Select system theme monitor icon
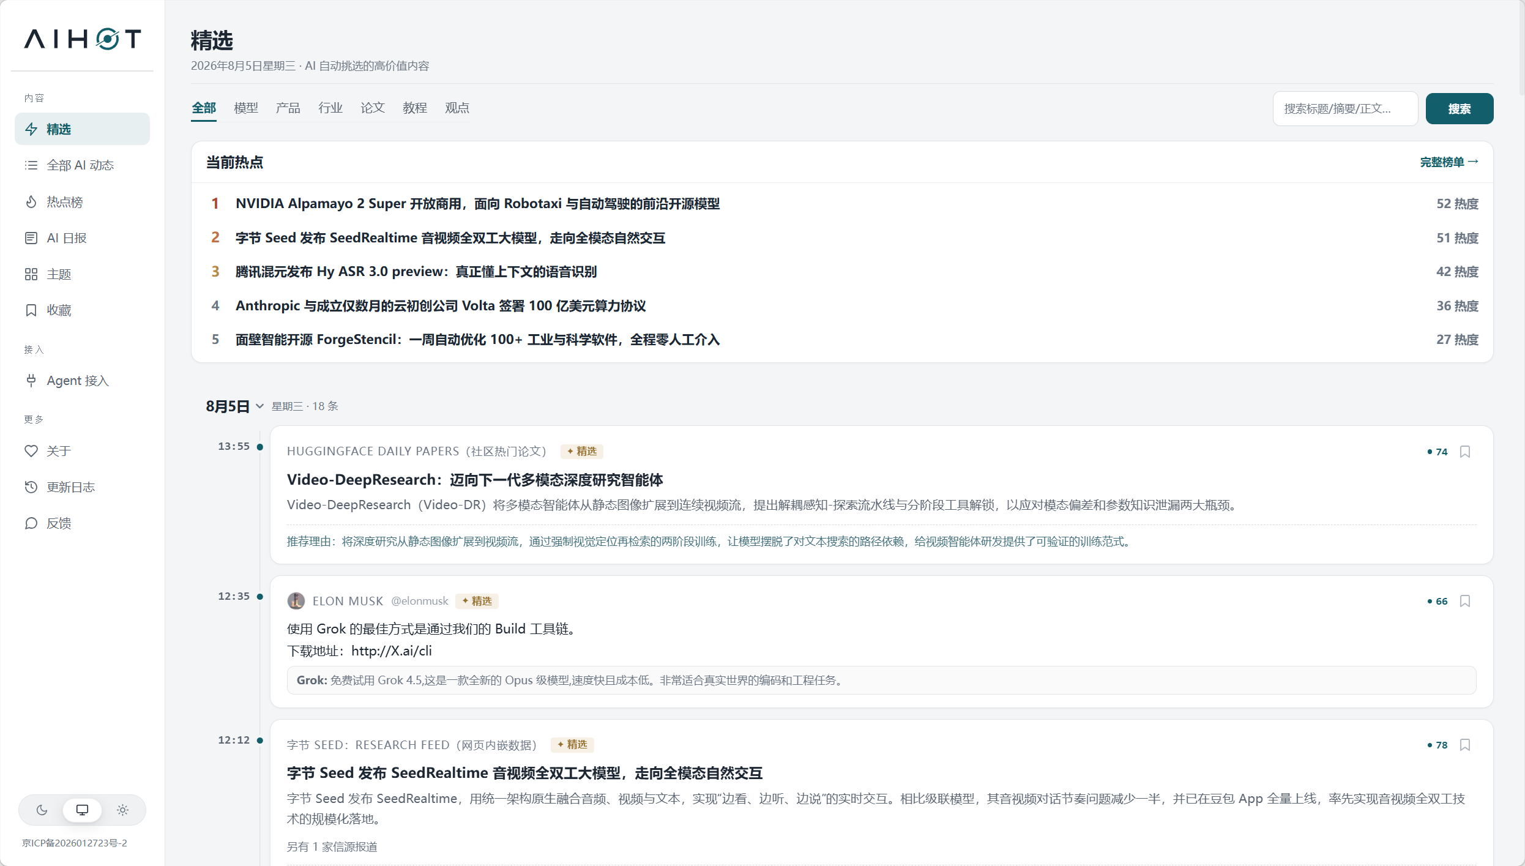The height and width of the screenshot is (866, 1525). 82,810
